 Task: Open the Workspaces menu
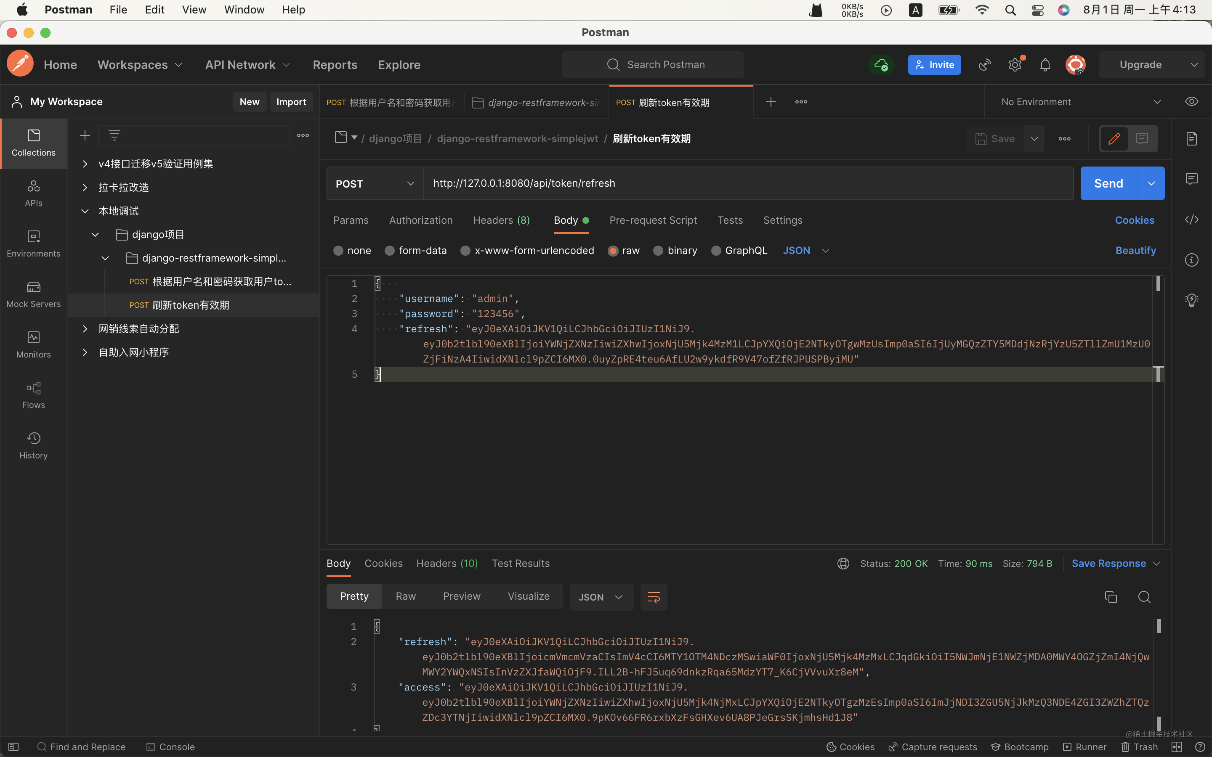(x=140, y=65)
